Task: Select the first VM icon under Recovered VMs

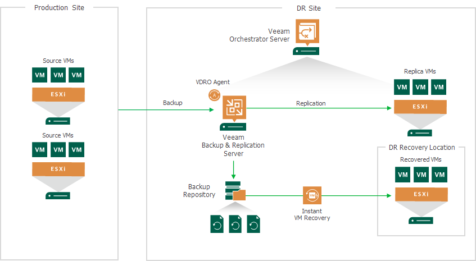Action: pyautogui.click(x=403, y=175)
